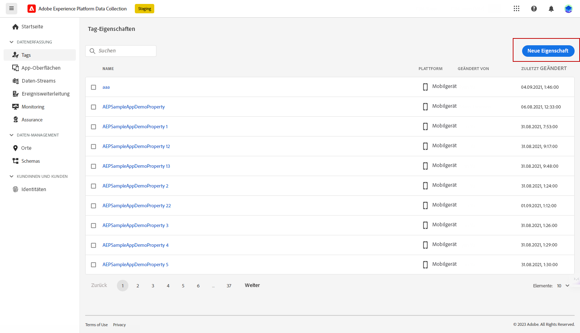Screen dimensions: 580x333
Task: Open the AEPSampleAppDemoProperty 22 link
Action: pyautogui.click(x=137, y=205)
